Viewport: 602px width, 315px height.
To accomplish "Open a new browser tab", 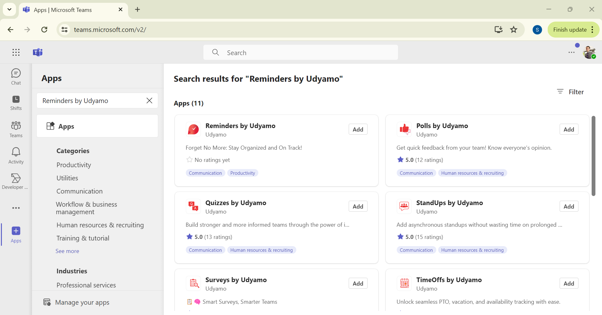I will tap(137, 10).
